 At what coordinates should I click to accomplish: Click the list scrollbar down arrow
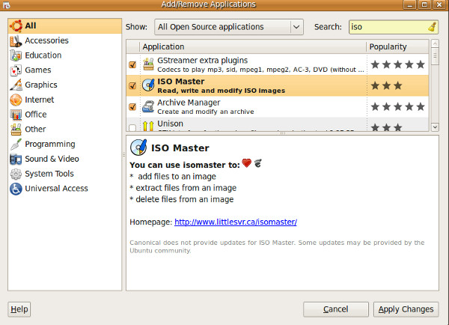pos(435,127)
